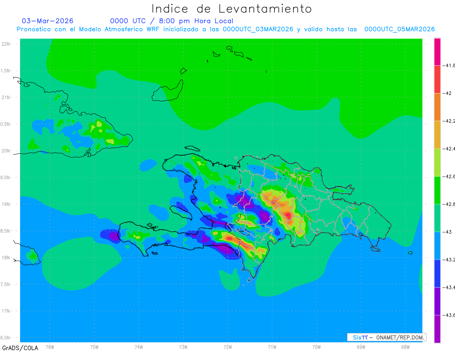Click the '-42.6' color bar label
Image resolution: width=455 pixels, height=352 pixels.
(449, 176)
